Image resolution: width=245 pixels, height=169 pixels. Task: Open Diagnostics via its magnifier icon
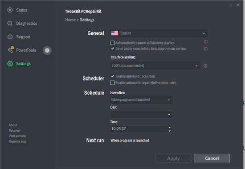(10, 24)
